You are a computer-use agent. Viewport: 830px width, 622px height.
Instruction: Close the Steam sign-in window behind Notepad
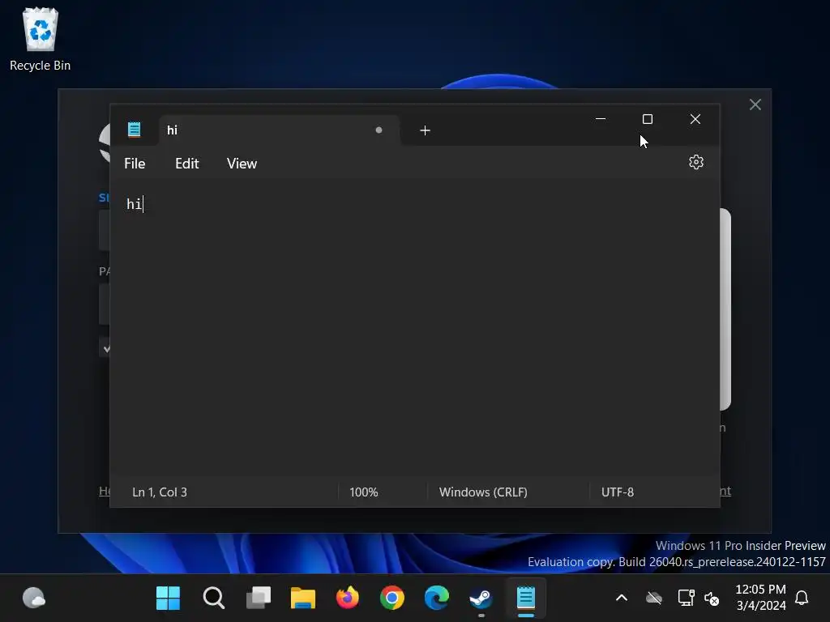click(755, 104)
